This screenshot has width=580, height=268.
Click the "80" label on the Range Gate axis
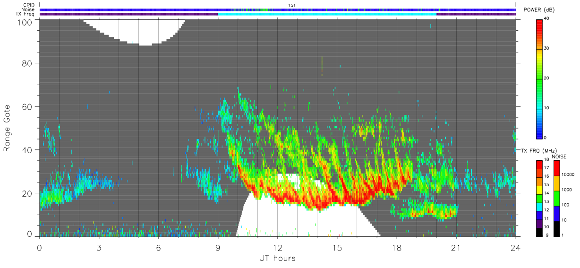[27, 63]
